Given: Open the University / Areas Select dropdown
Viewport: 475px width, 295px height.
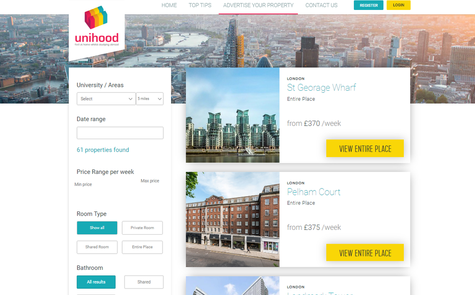Looking at the screenshot, I should point(106,99).
